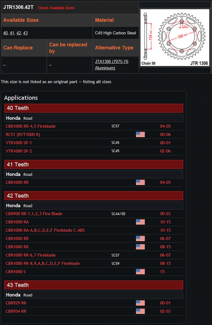Open CBR900 RR Y,1,2,3 Fire Blade entry
Viewport: 212px width, 325px height.
(x=34, y=214)
